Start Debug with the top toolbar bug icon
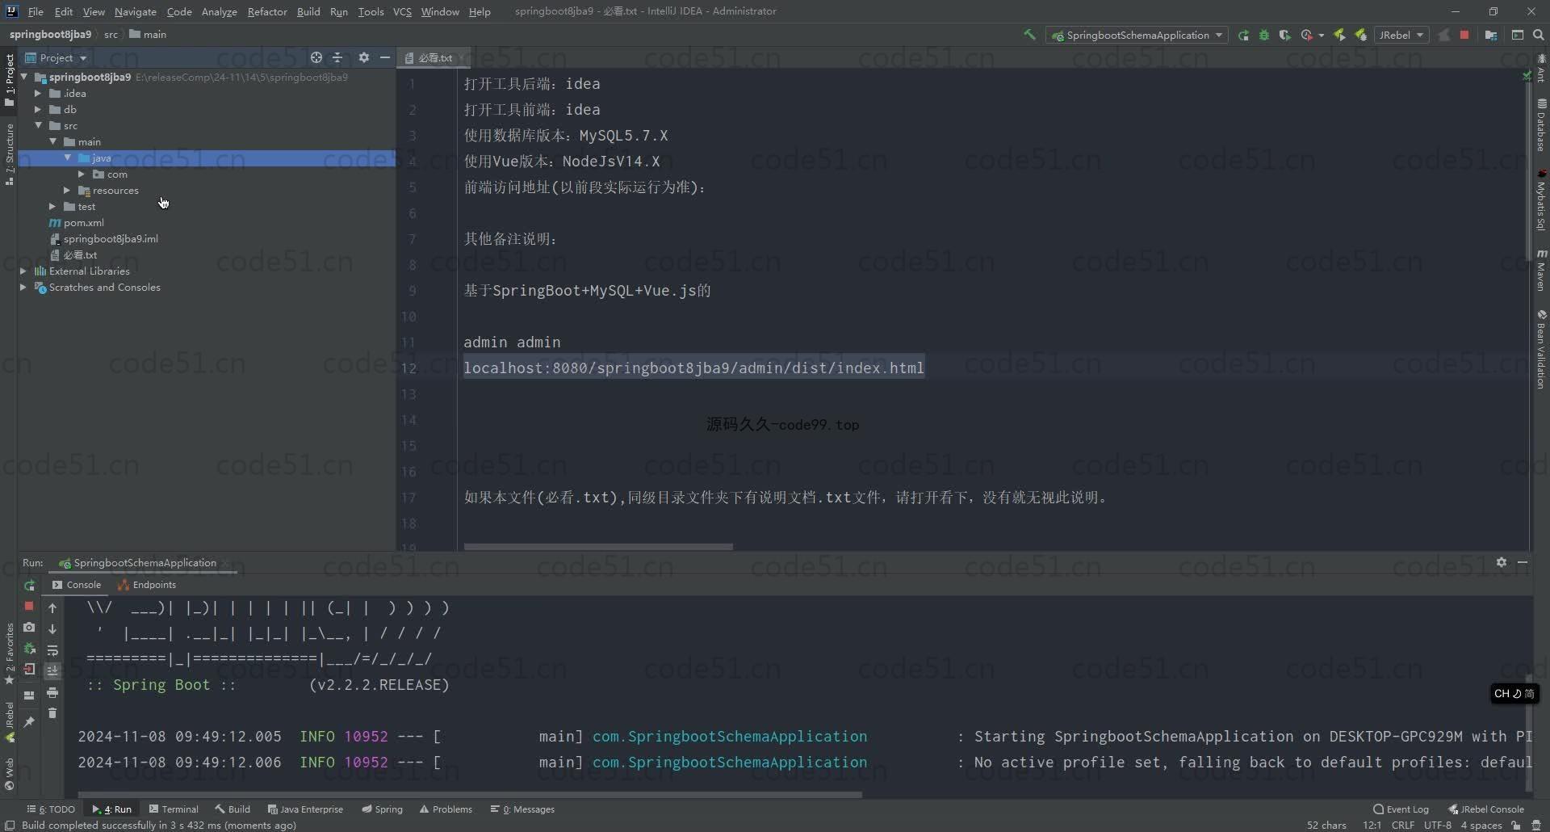 click(1264, 35)
